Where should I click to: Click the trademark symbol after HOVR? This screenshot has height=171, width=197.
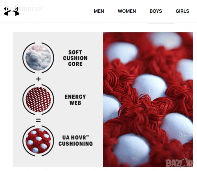(x=87, y=136)
